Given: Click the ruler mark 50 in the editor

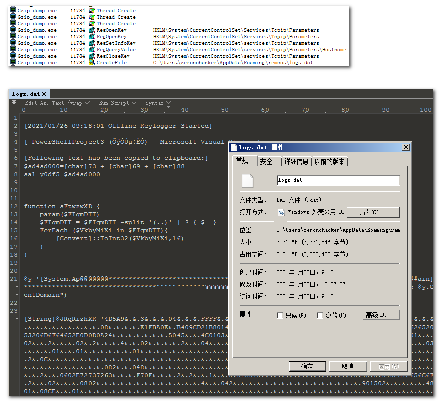Looking at the screenshot, I should [x=225, y=109].
